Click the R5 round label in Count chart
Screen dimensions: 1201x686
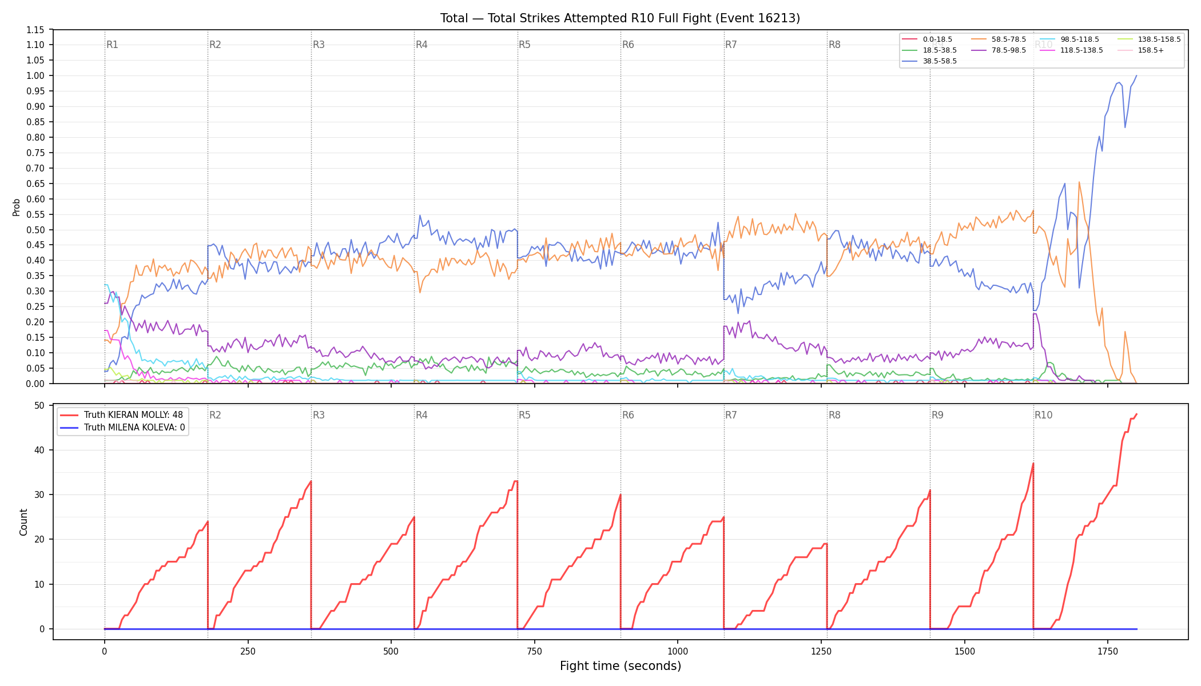pos(524,415)
